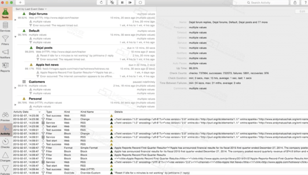Click Apple hot news RSS feed URL

click(72, 69)
